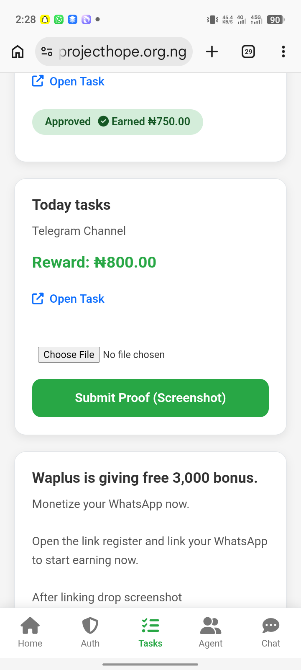Screen dimensions: 301x670
Task: Tap the projecthope.org.ng address bar
Action: coord(123,52)
